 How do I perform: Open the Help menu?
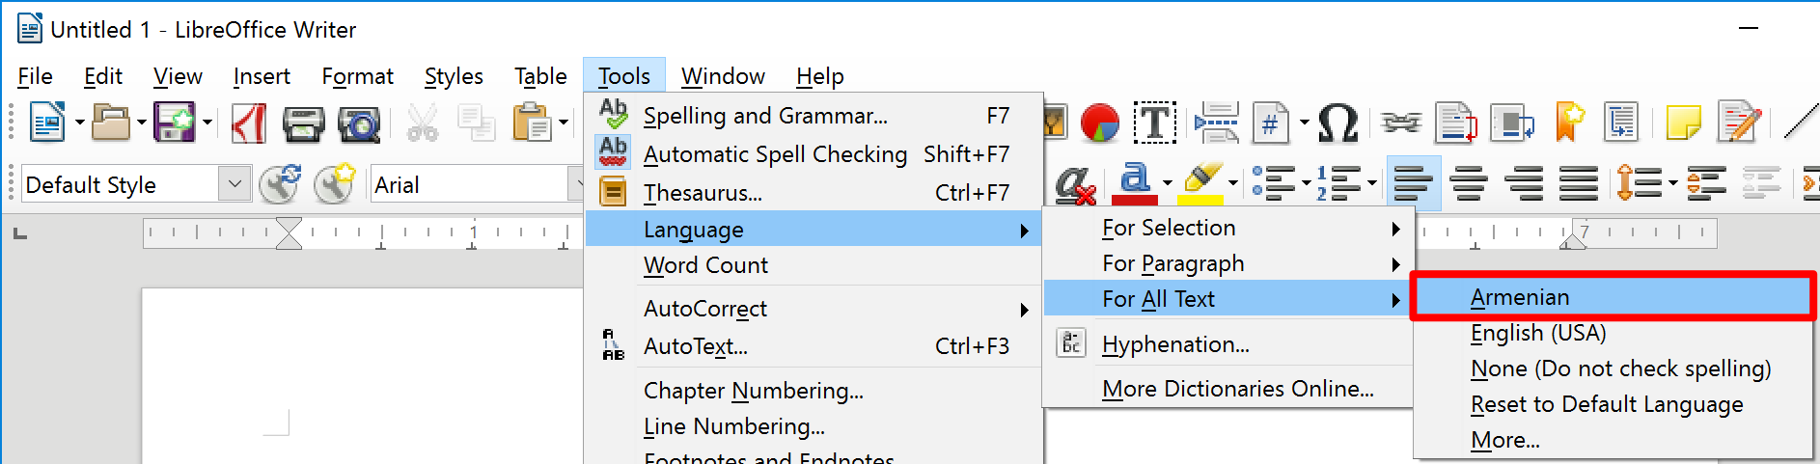coord(820,76)
